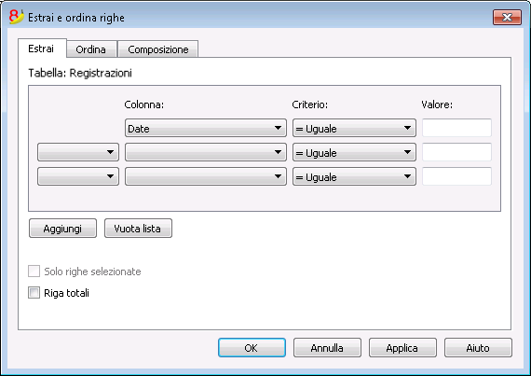This screenshot has height=376, width=531.
Task: Enable the Riga totali checkbox
Action: (34, 293)
